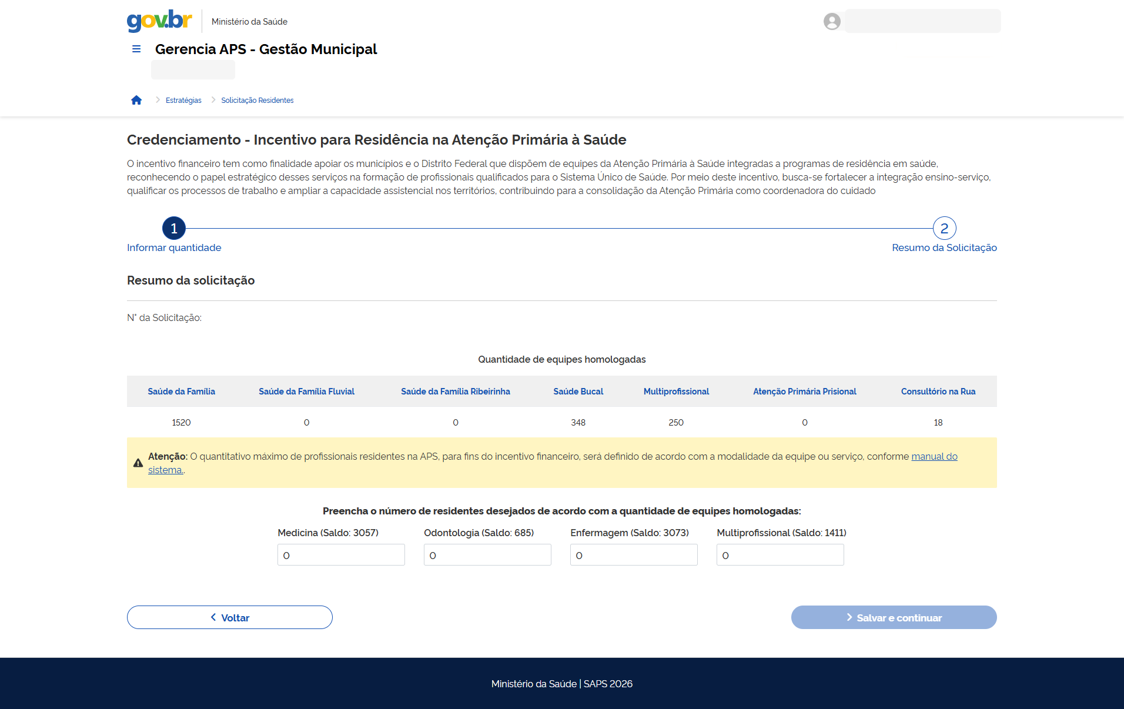Open the Estratégias breadcrumb link
Screen dimensions: 1124x709
(x=183, y=100)
